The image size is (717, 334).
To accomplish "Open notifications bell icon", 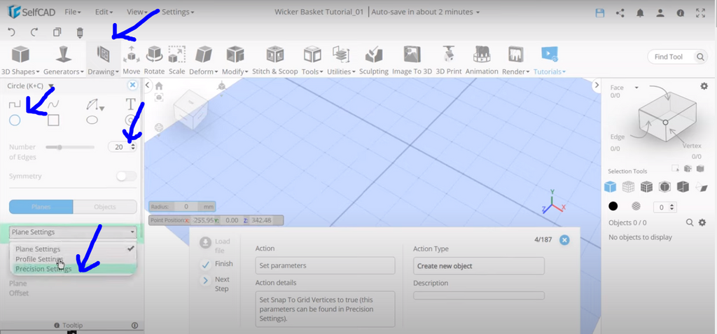I will (x=640, y=13).
